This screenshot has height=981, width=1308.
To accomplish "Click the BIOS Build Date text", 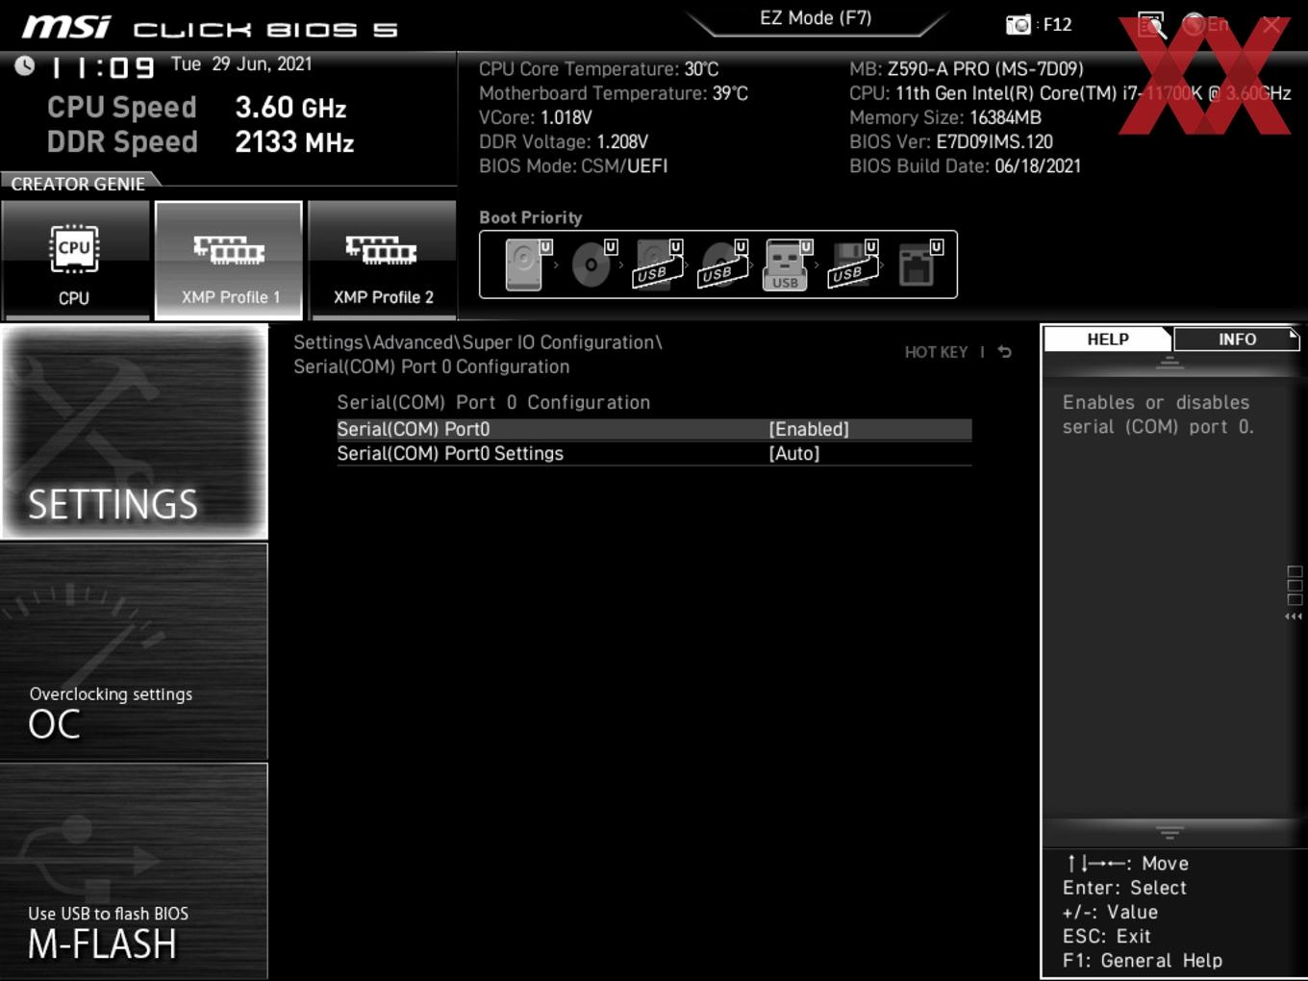I will click(965, 165).
